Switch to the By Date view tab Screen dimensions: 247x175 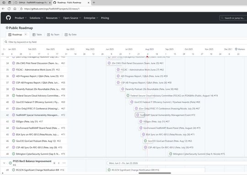point(70,34)
